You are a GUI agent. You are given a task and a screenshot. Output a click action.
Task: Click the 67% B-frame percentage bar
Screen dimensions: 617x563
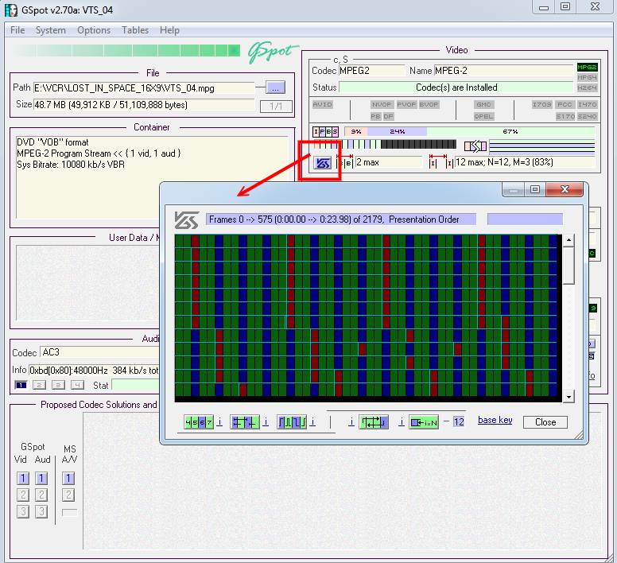(x=510, y=131)
